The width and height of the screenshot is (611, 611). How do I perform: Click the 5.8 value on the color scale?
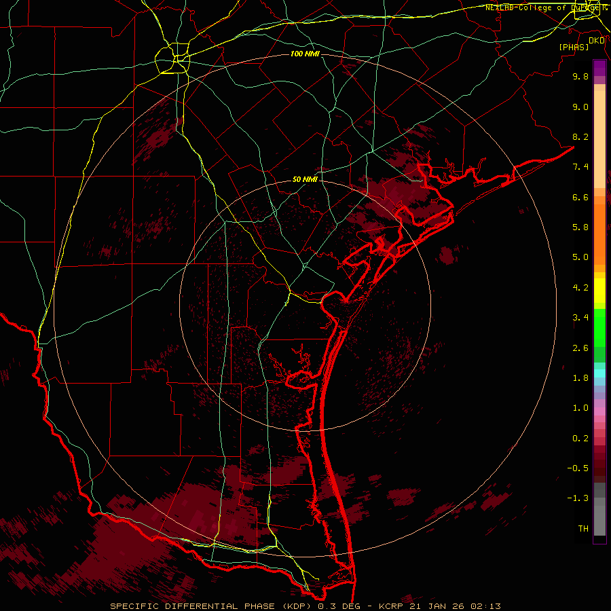tap(580, 227)
